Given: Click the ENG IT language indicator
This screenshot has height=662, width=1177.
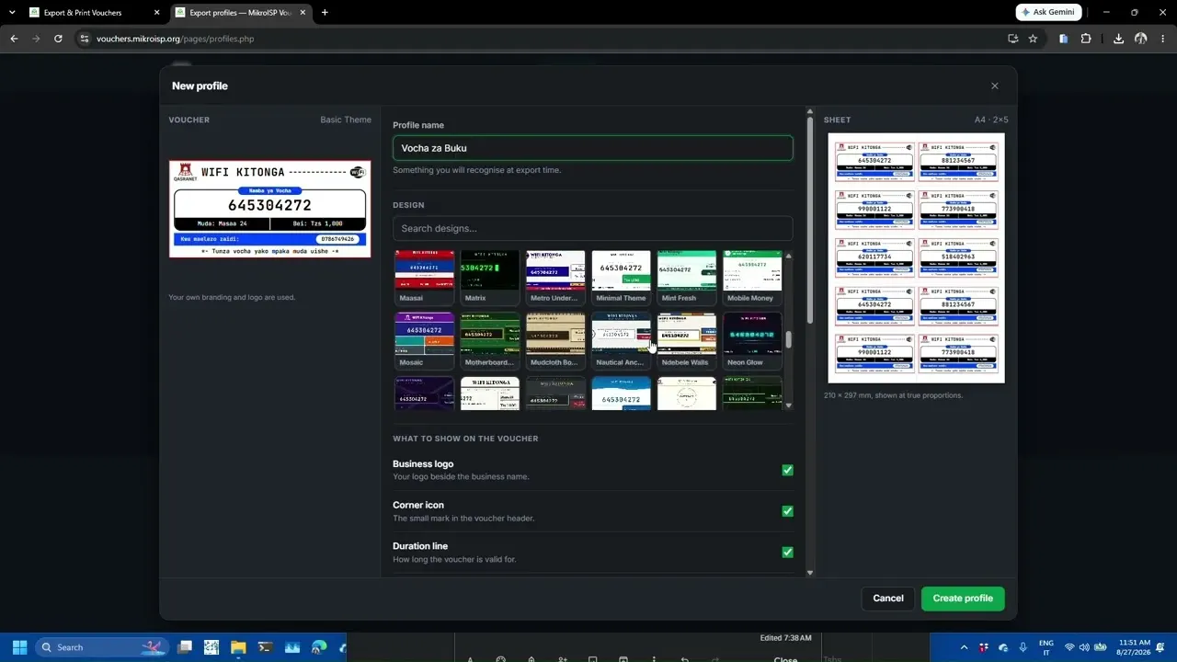Looking at the screenshot, I should (1046, 647).
